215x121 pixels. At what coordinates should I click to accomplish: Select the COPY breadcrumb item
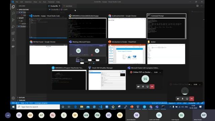tap(65, 9)
